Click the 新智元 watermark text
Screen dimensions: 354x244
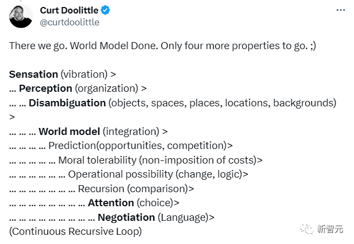point(330,229)
